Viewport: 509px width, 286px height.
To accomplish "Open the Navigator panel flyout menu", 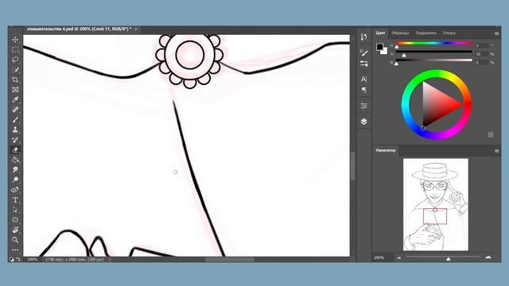I will coord(496,151).
